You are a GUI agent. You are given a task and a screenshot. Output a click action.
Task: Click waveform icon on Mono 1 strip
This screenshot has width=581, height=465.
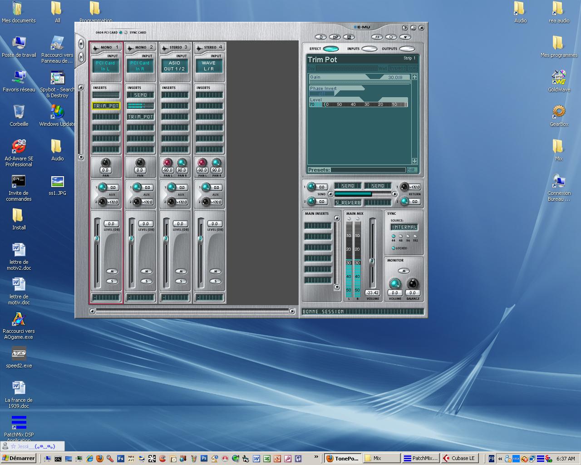[96, 47]
